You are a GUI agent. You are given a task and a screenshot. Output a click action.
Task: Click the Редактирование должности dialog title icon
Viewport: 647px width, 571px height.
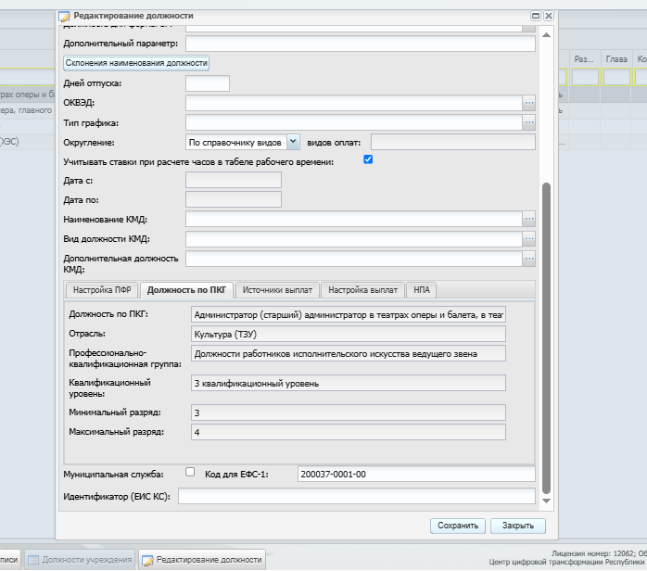pyautogui.click(x=64, y=17)
